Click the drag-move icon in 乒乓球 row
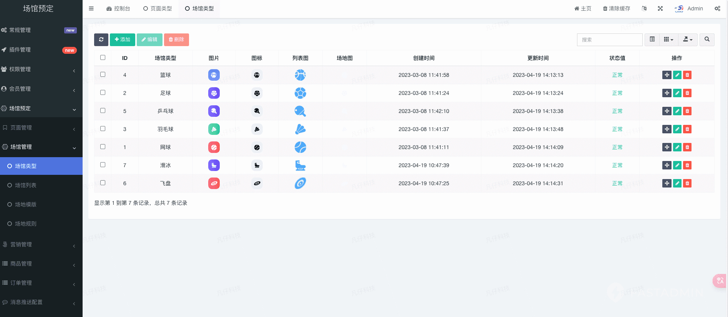The height and width of the screenshot is (317, 728). coord(667,111)
